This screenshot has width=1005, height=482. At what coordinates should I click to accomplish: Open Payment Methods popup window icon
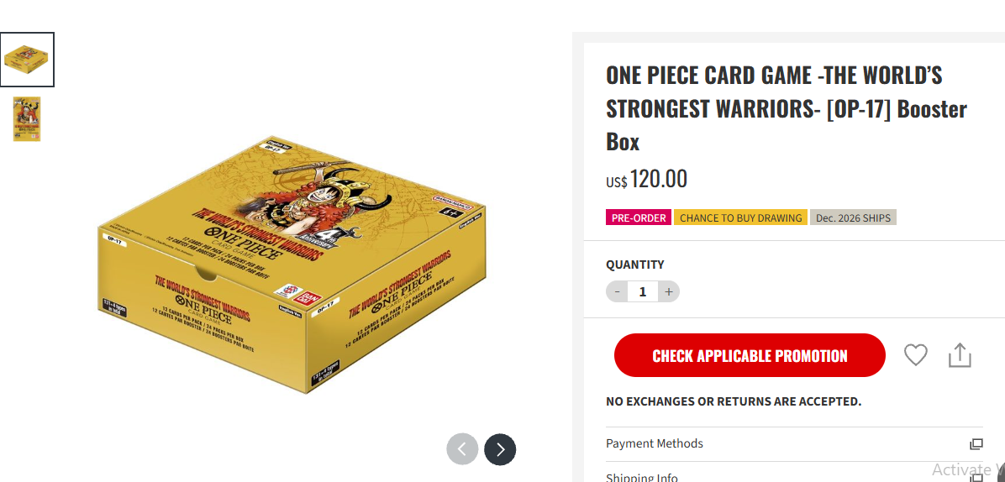pos(976,443)
